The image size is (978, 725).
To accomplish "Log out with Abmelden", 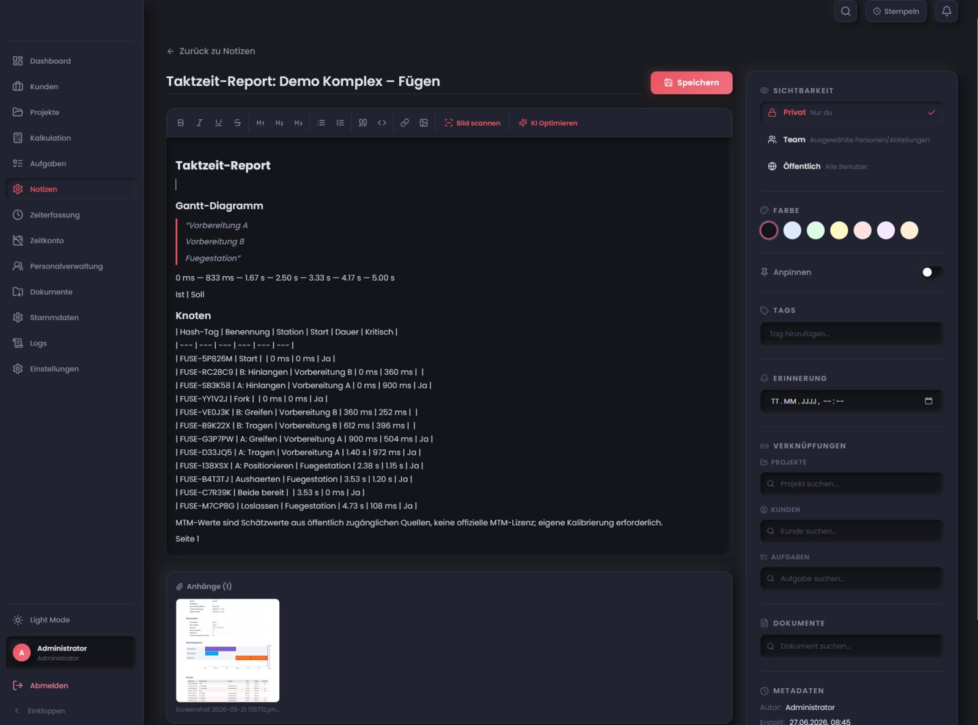I will 71,686.
